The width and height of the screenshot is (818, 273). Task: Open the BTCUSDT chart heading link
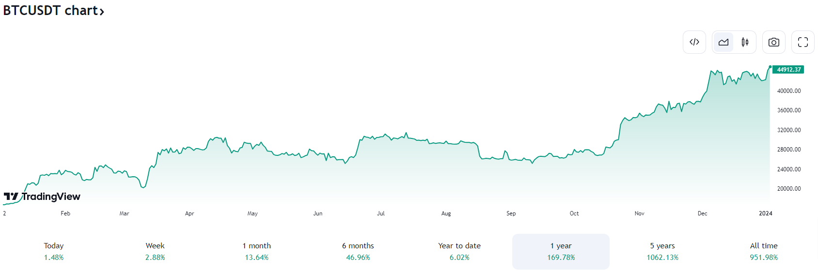point(50,10)
